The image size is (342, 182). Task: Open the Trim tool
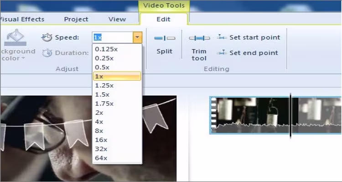(x=199, y=48)
